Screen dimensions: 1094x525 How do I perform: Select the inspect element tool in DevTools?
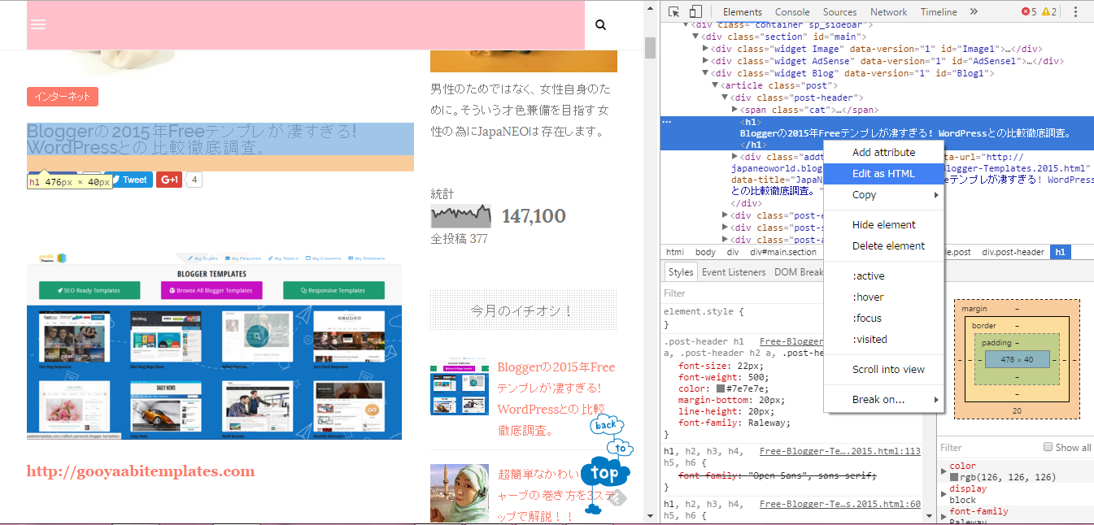pyautogui.click(x=673, y=11)
